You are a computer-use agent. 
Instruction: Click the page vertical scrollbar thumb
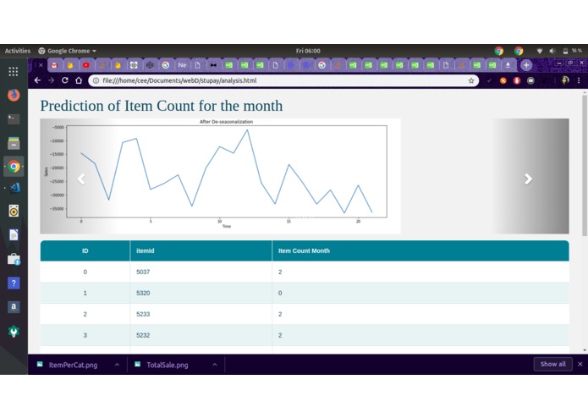point(585,165)
